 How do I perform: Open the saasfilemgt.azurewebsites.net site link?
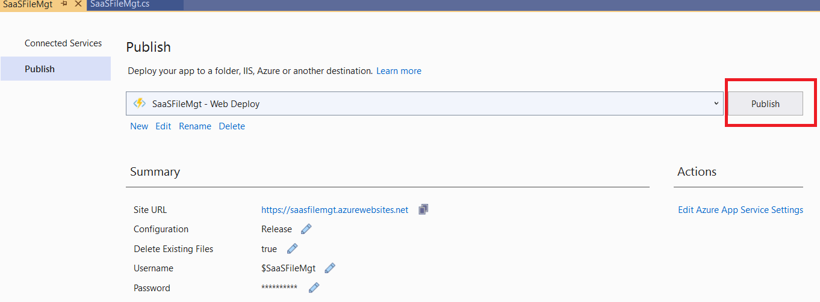pos(335,210)
